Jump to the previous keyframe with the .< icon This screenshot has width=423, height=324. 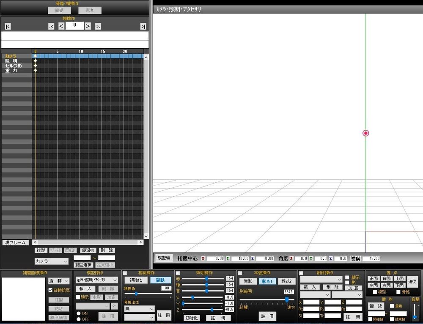click(x=52, y=26)
